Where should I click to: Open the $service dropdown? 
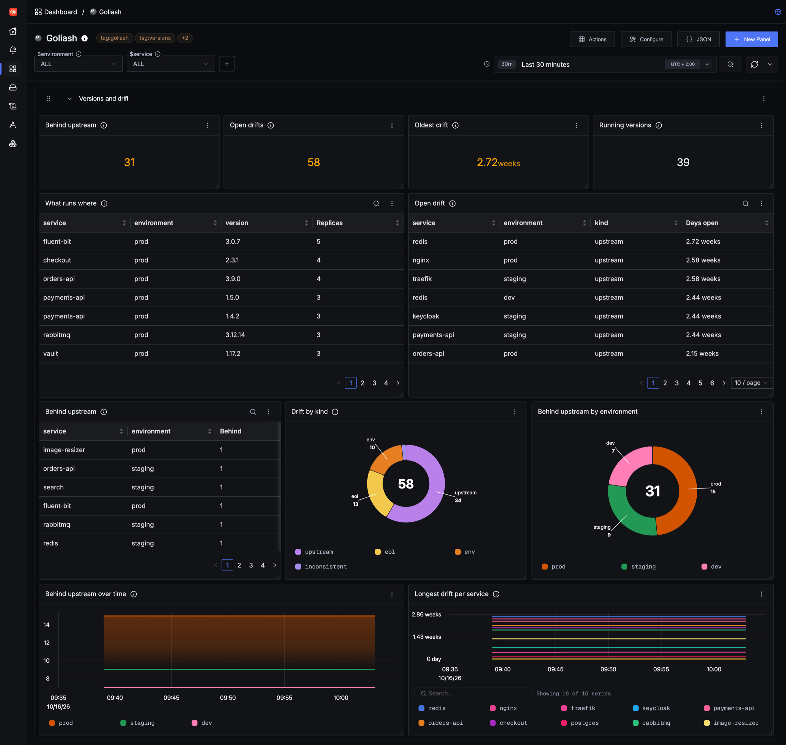coord(171,64)
